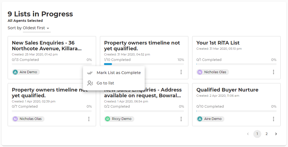Click the Riccy Demo agent chip
The image size is (288, 147).
(x=119, y=119)
